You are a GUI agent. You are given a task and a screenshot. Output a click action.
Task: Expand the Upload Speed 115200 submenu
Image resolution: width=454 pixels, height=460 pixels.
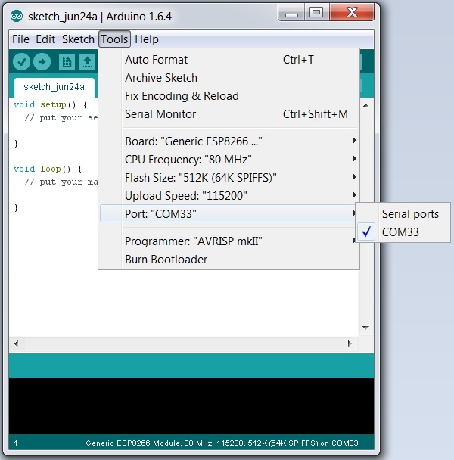(x=229, y=196)
